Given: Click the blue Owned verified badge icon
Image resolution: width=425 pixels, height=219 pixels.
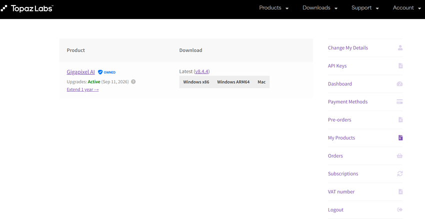Looking at the screenshot, I should (100, 72).
